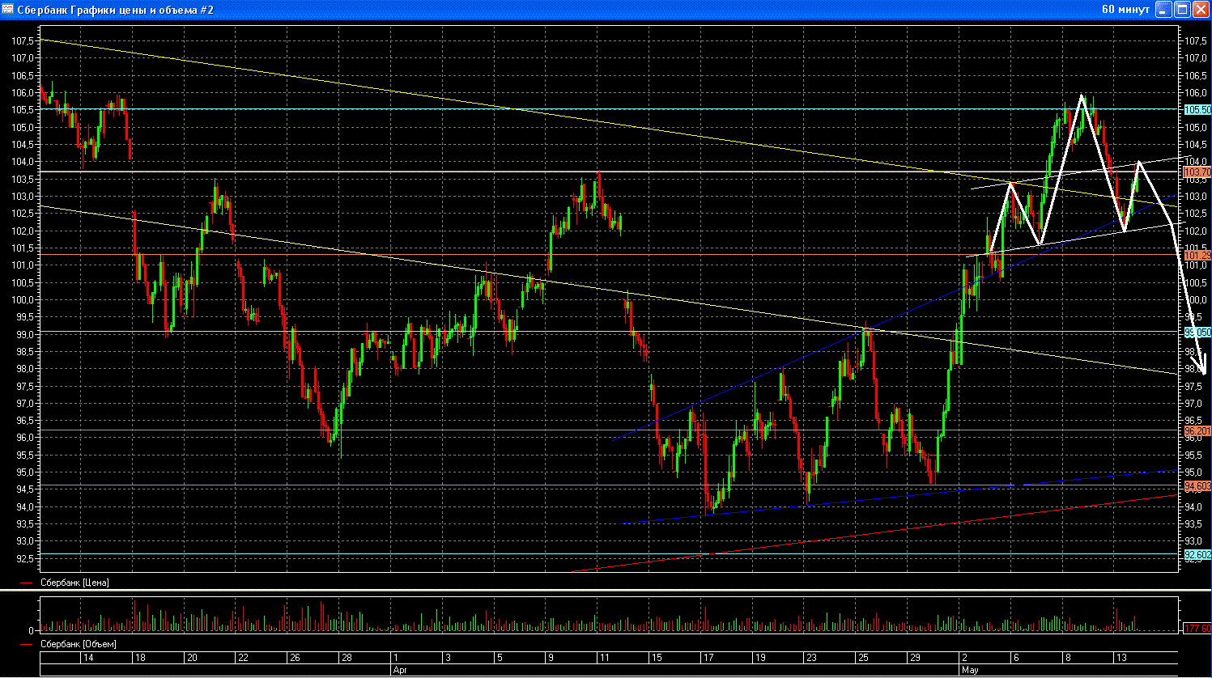Screen dimensions: 1212x678
Task: Click red line swatch beside 'Сбербанк [Объем]'
Action: coord(27,644)
